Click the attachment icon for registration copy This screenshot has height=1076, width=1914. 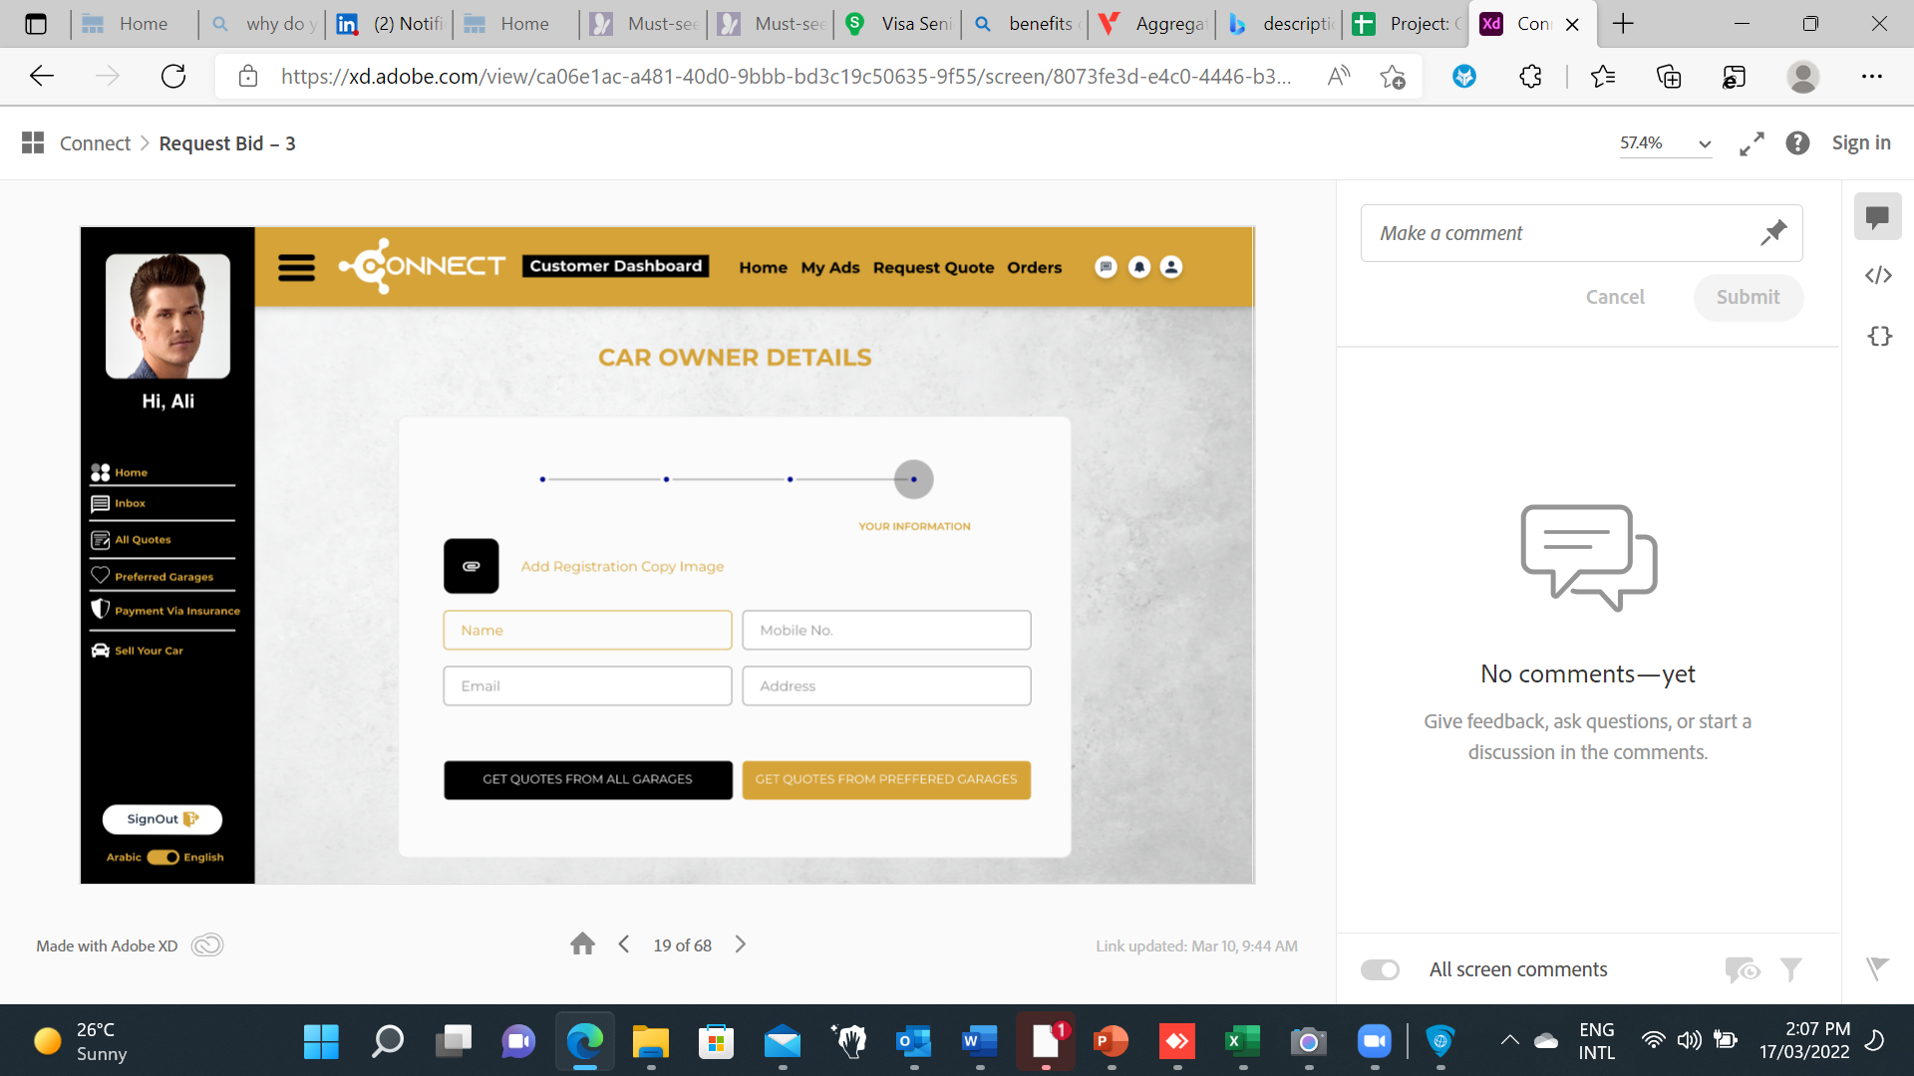pyautogui.click(x=471, y=566)
